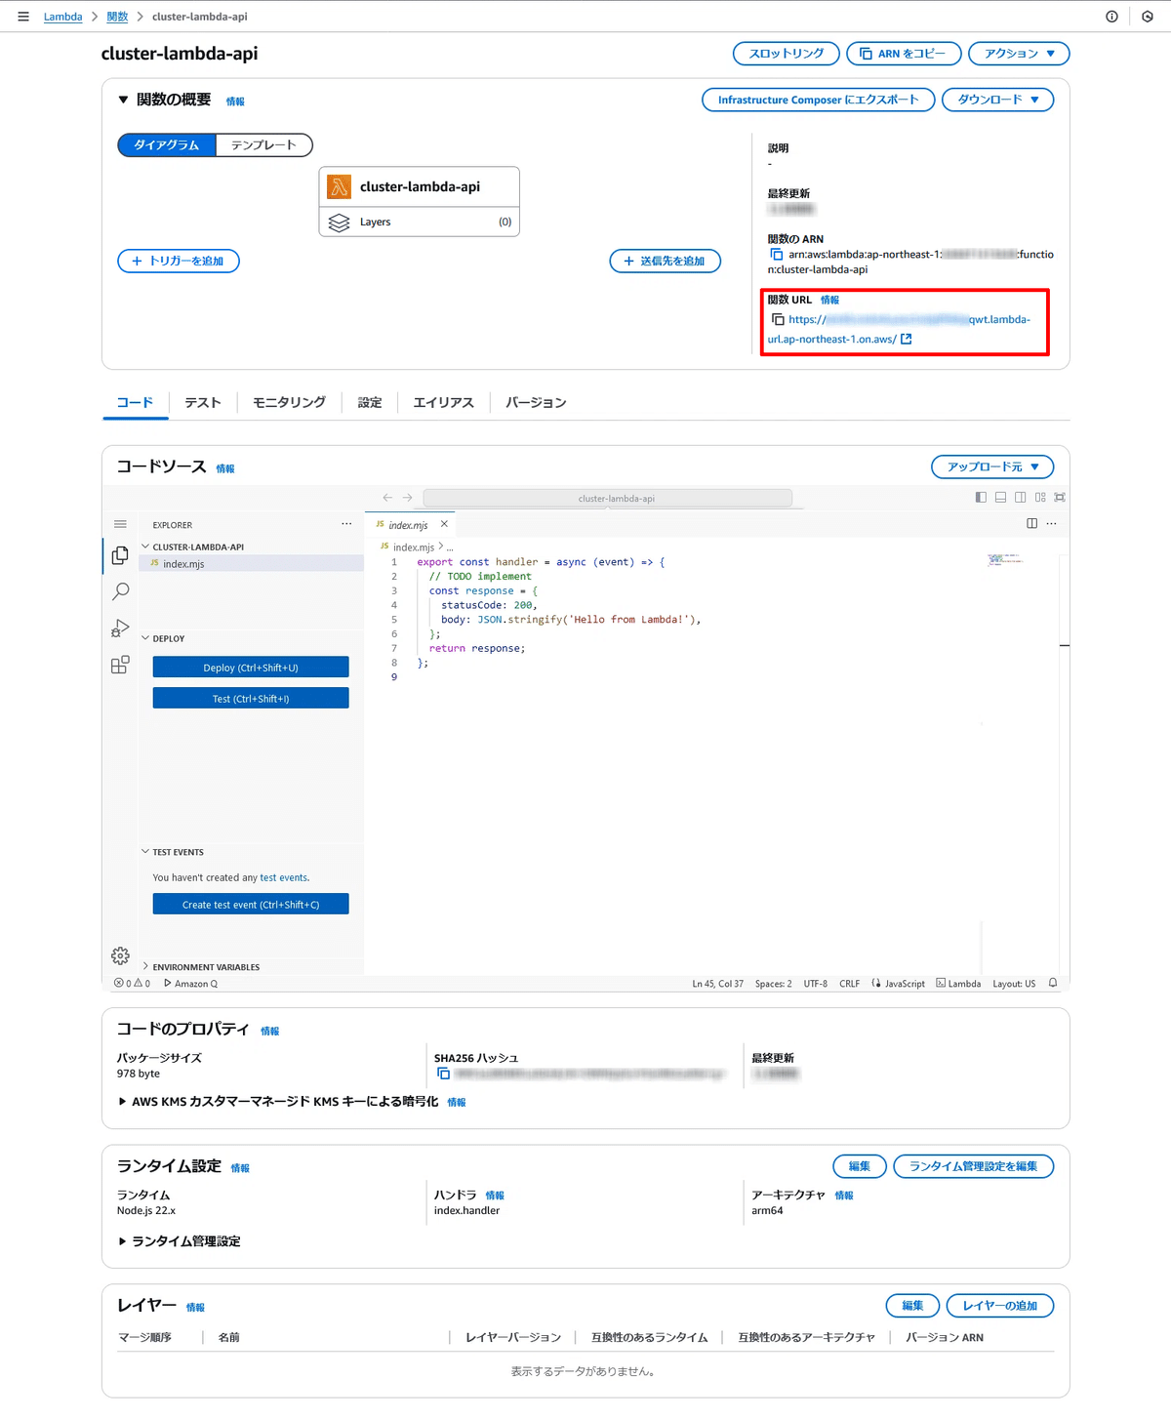Image resolution: width=1171 pixels, height=1419 pixels.
Task: Open Explorer more actions ellipsis
Action: [x=346, y=524]
